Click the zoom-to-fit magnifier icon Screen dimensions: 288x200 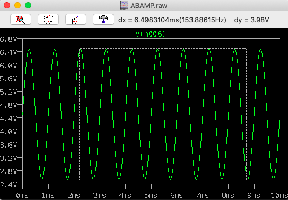pos(21,19)
